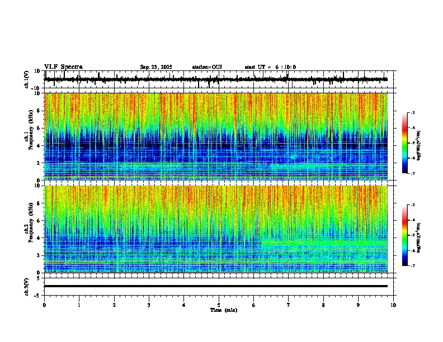This screenshot has width=443, height=342.
Task: Click the "-7" label on ch.2 colorbar
Action: tap(412, 265)
